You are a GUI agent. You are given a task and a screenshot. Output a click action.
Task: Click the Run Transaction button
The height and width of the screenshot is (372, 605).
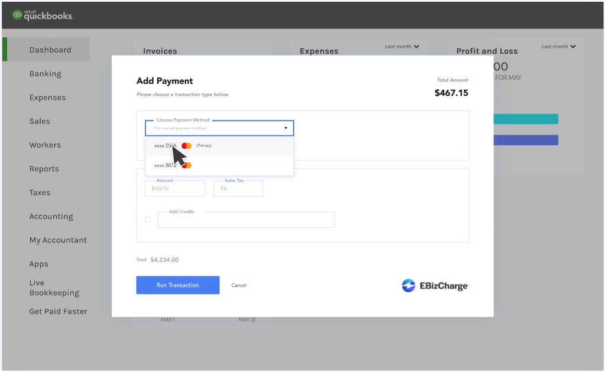178,285
